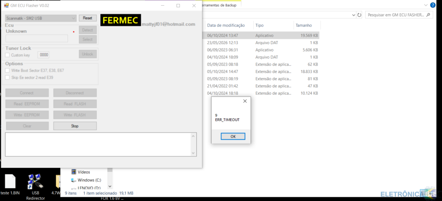The width and height of the screenshot is (442, 201).
Task: Click the log box scroll up arrow
Action: [193, 136]
